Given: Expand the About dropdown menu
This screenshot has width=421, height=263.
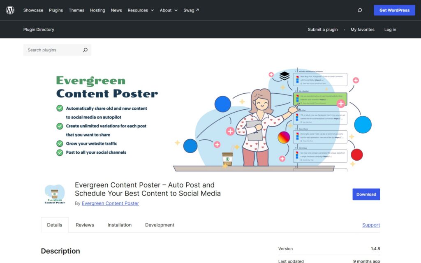Looking at the screenshot, I should [169, 10].
